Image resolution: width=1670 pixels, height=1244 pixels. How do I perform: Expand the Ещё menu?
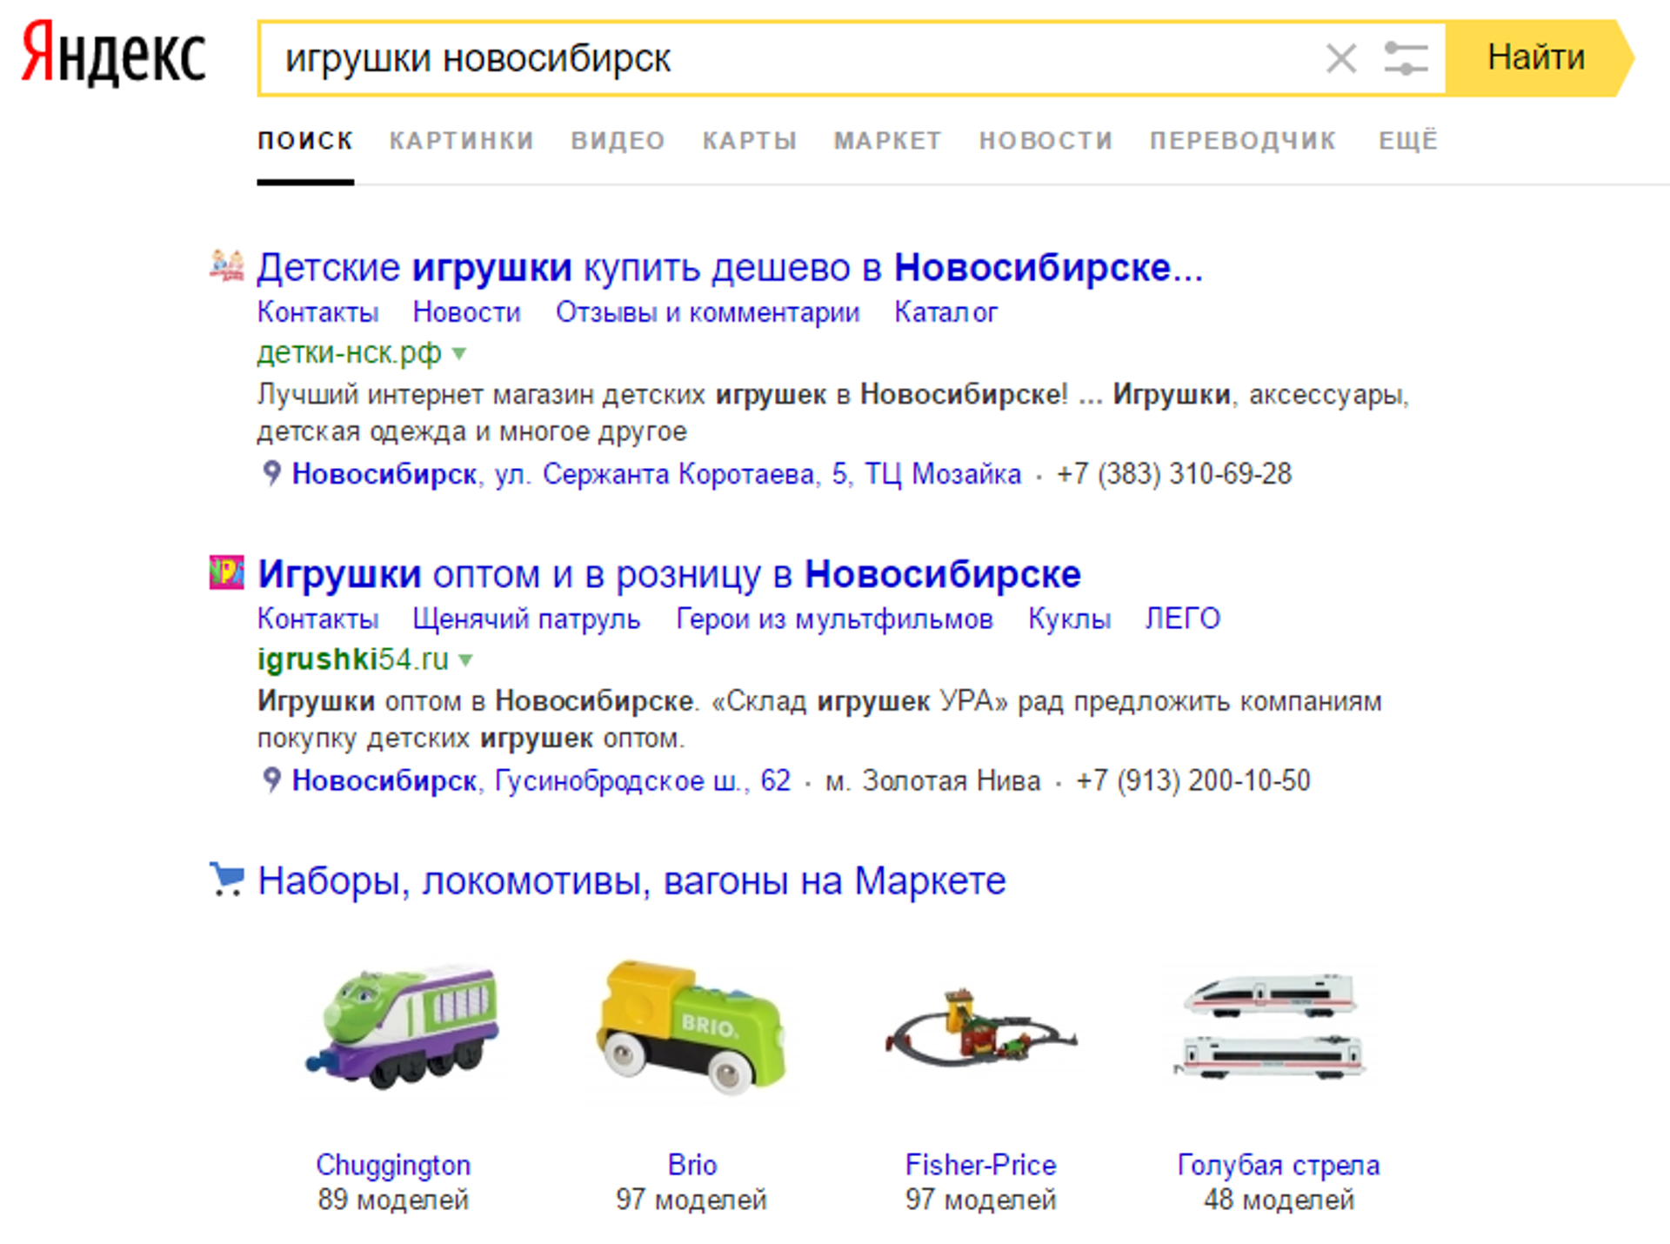tap(1408, 140)
